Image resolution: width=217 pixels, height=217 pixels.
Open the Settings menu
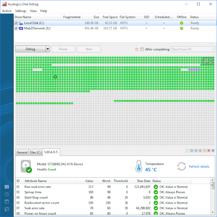[21, 11]
